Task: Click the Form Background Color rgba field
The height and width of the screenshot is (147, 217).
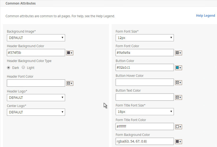Action: [144, 141]
